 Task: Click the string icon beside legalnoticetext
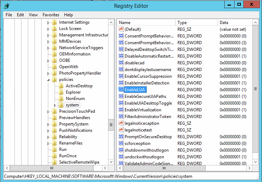click(121, 130)
